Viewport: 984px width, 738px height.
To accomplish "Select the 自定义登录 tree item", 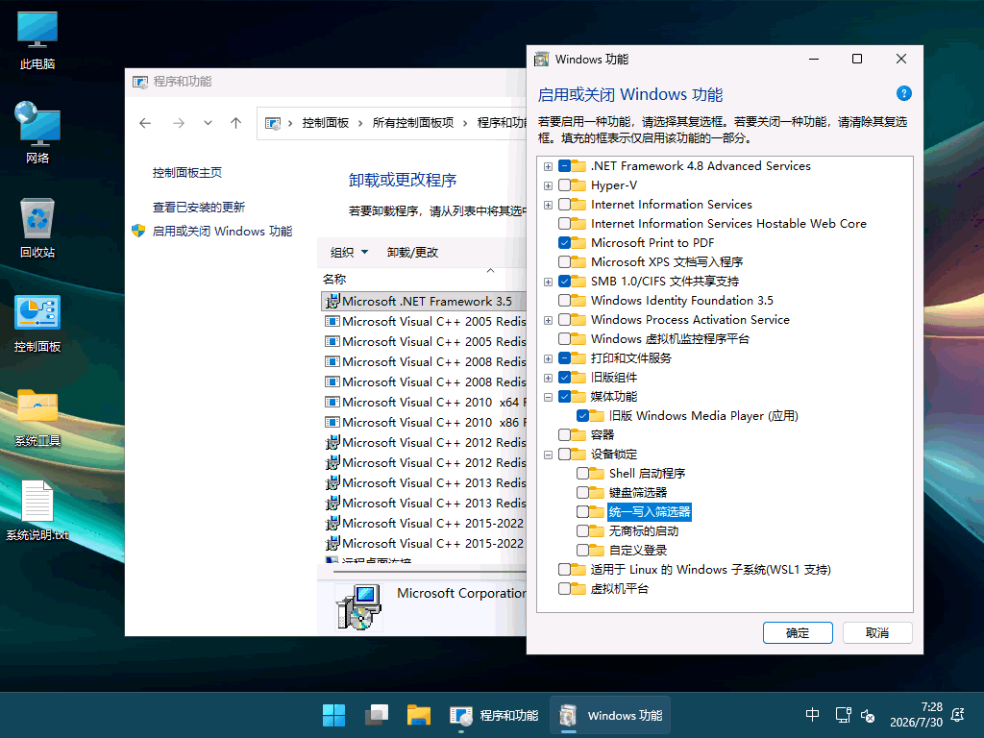I will tap(638, 551).
